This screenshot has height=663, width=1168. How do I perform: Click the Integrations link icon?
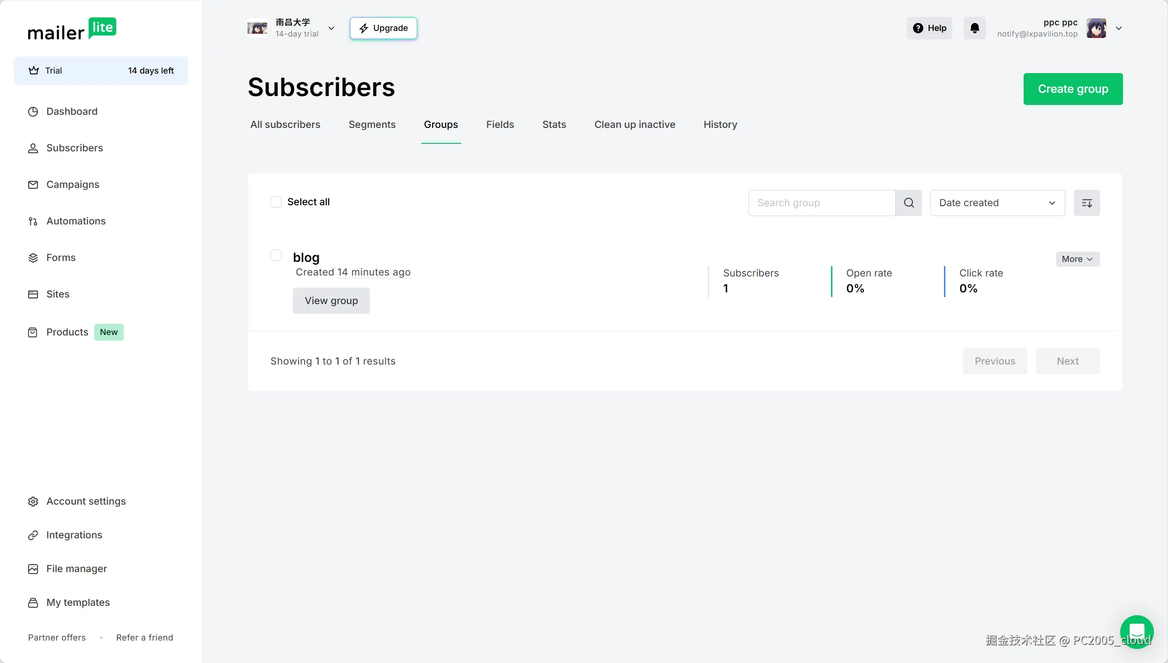coord(33,535)
